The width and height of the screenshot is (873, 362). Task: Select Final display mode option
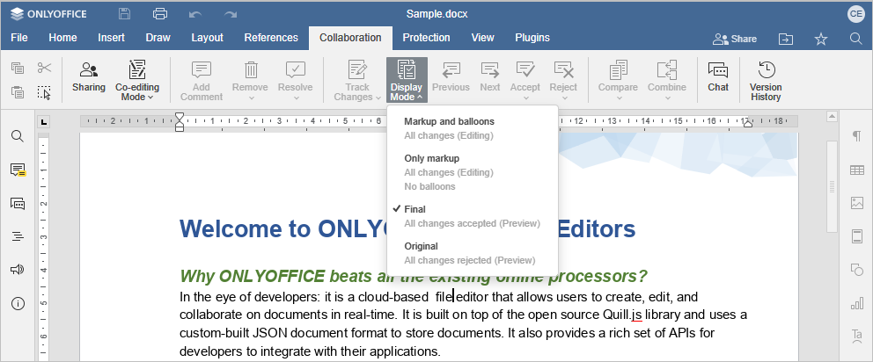pyautogui.click(x=472, y=216)
